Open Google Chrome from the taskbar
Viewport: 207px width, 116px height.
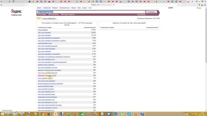[42, 114]
